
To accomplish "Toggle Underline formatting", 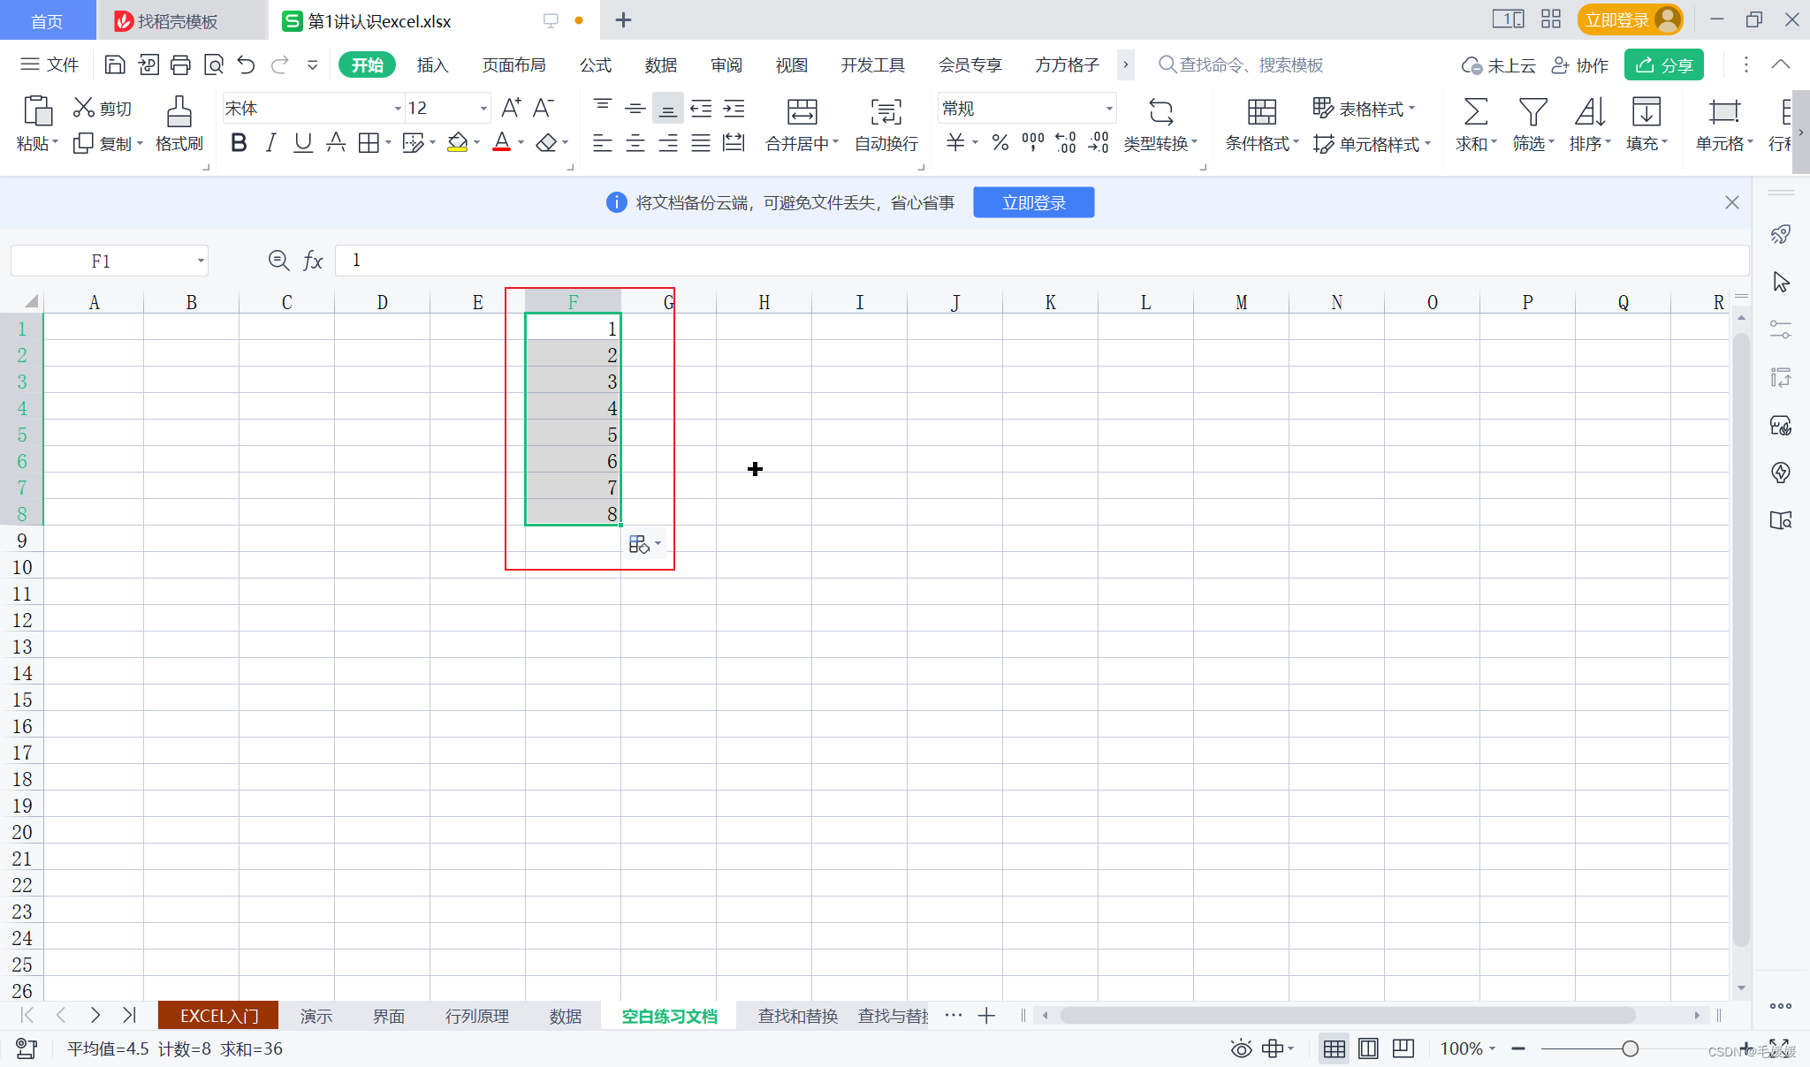I will (303, 142).
